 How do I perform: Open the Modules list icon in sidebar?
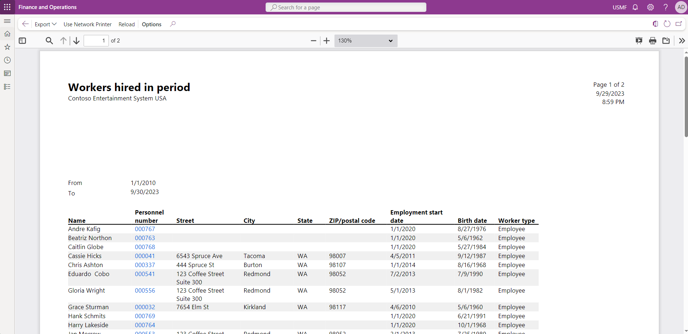point(8,87)
